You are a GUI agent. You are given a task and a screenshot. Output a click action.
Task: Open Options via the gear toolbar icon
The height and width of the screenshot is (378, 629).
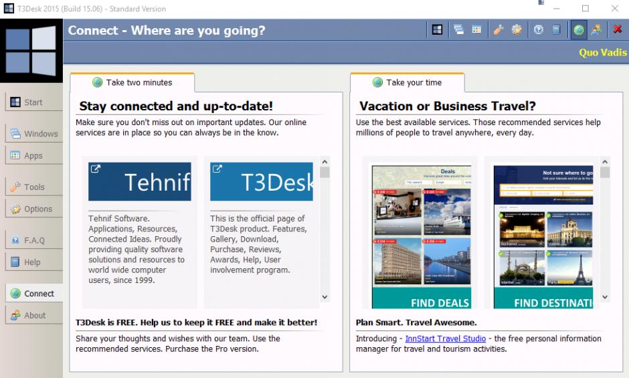[x=517, y=29]
